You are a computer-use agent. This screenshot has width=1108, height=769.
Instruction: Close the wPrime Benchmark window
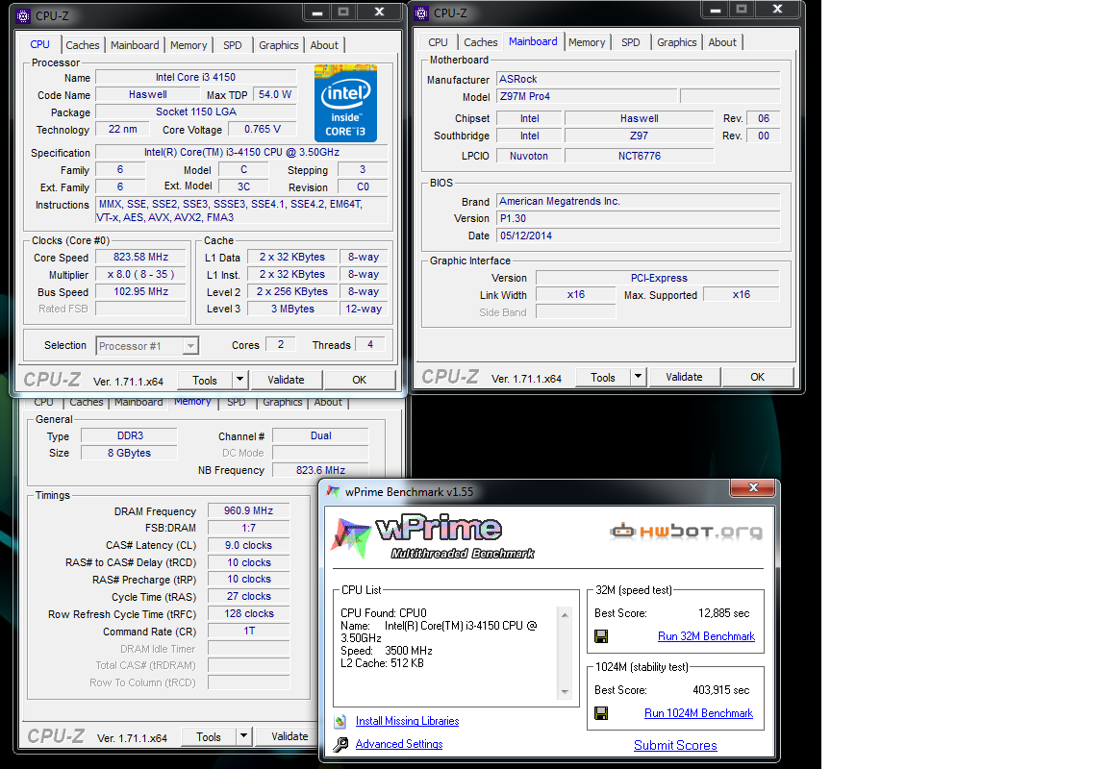click(753, 487)
